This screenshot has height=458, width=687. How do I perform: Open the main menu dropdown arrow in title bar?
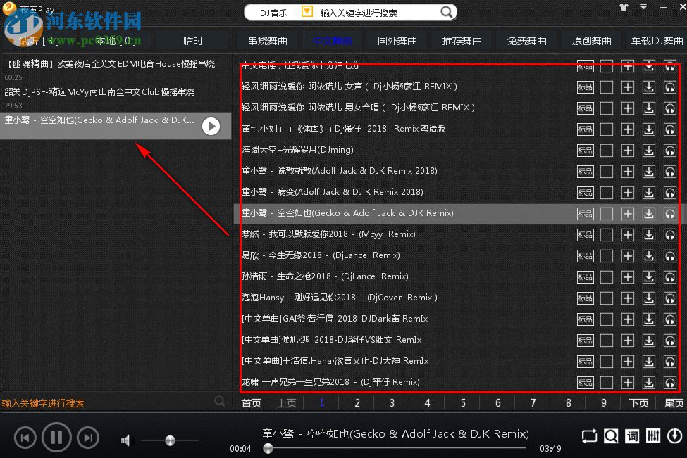643,6
